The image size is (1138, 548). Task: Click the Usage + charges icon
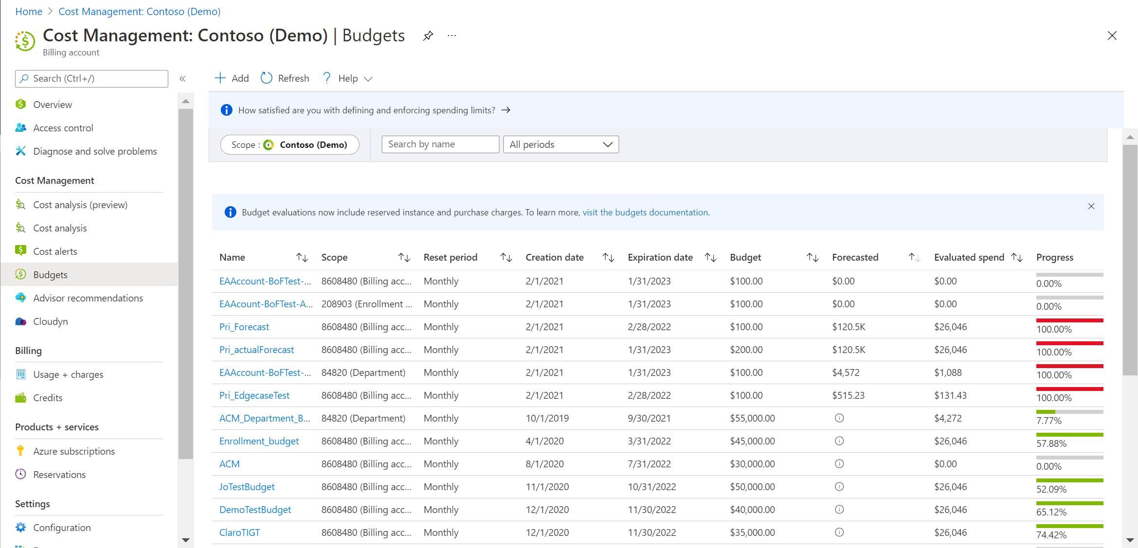point(20,374)
